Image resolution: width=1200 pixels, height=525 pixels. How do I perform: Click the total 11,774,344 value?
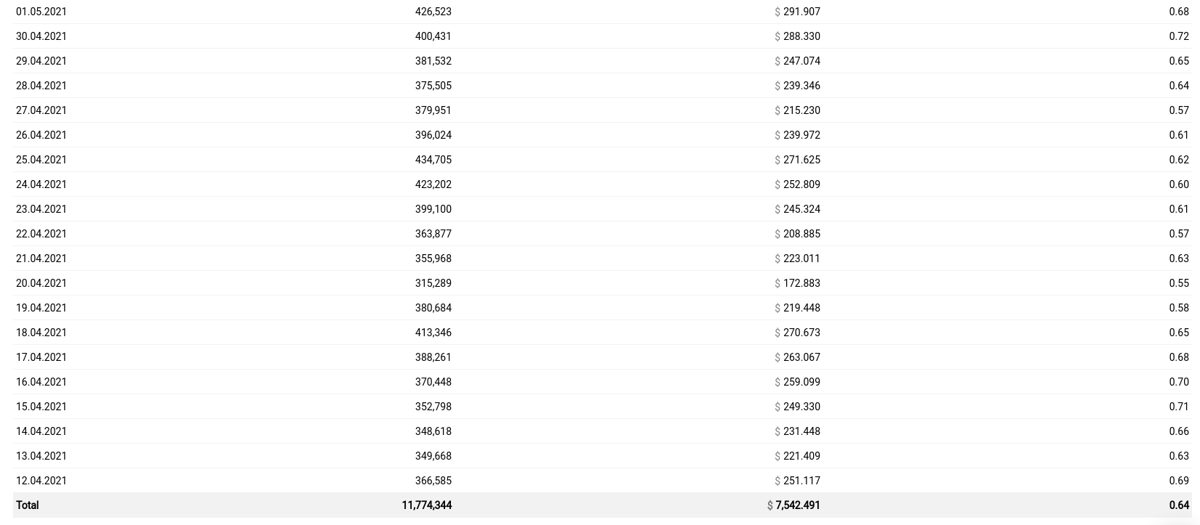point(427,505)
